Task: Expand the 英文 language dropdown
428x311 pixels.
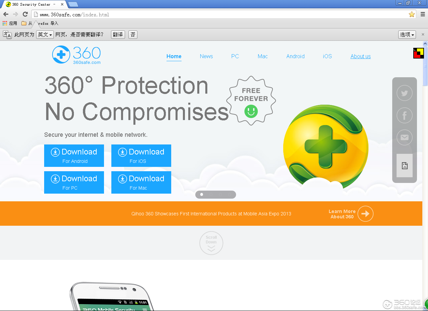Action: click(x=45, y=34)
